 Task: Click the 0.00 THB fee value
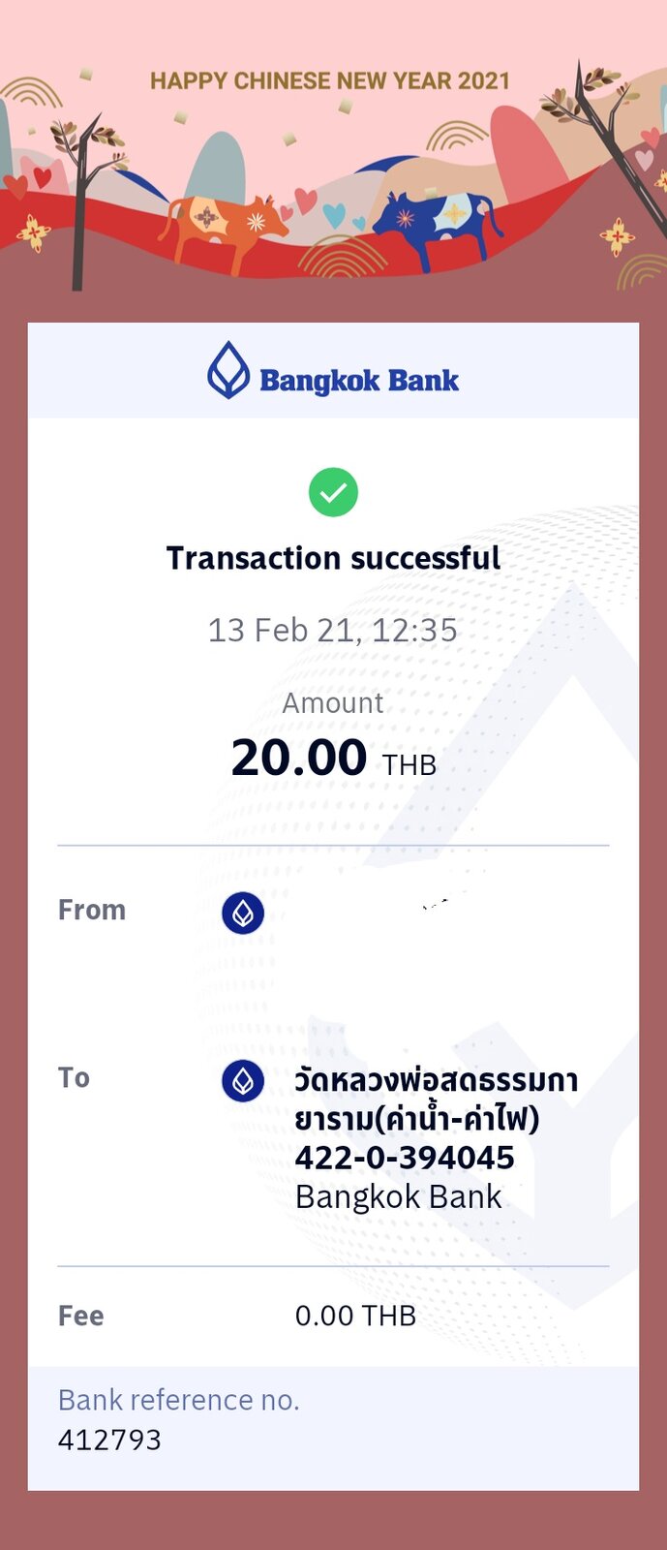pos(355,1316)
